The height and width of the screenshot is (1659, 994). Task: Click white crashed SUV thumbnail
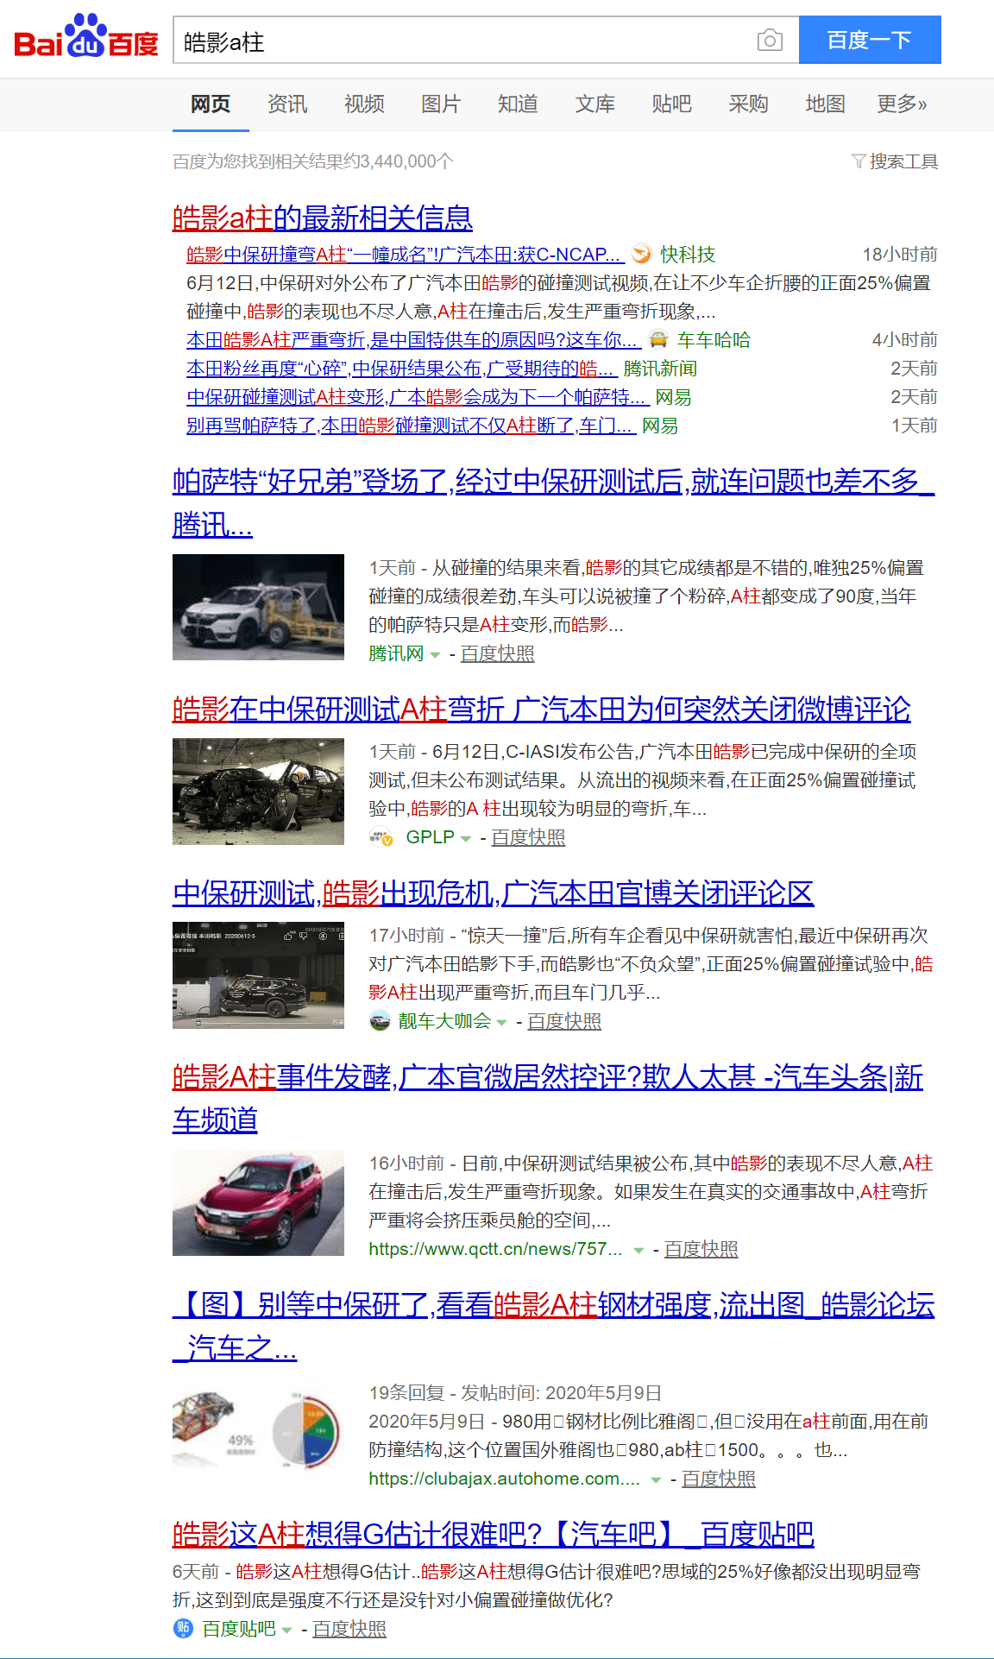pos(258,607)
